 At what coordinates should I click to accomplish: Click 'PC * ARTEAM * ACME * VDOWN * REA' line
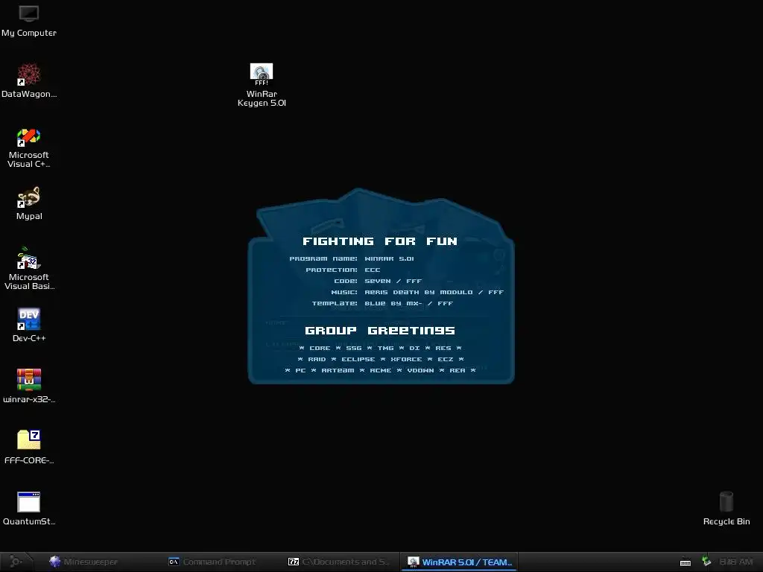tap(380, 371)
